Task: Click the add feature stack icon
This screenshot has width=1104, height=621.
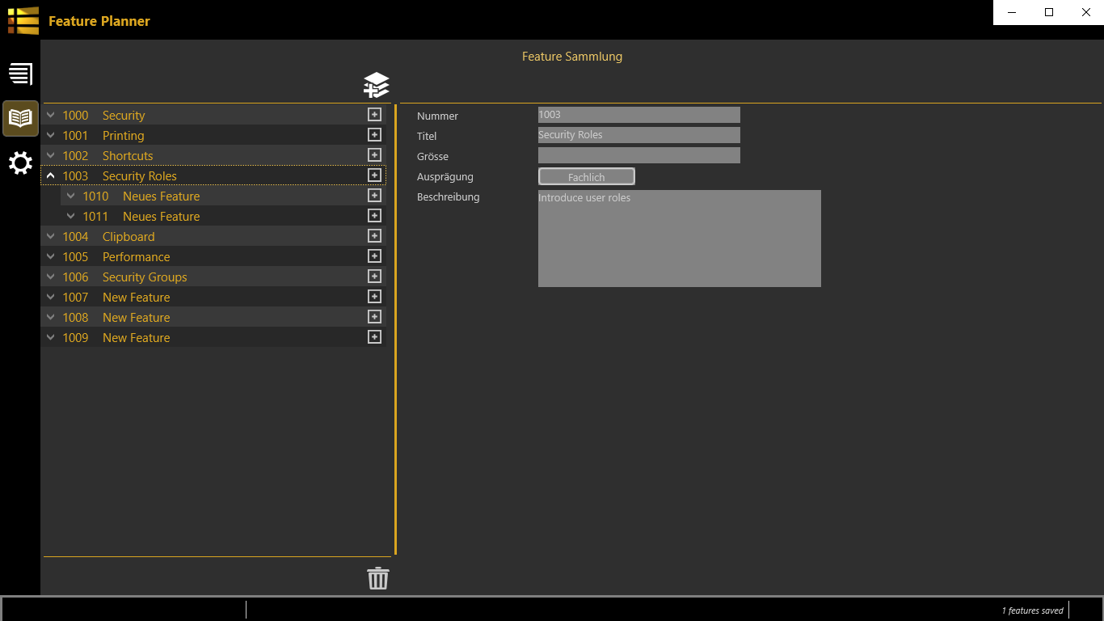Action: 377,85
